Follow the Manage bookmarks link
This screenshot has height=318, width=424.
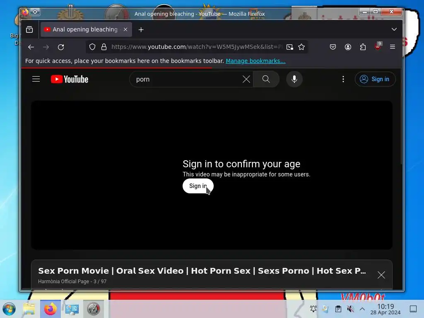pos(255,61)
